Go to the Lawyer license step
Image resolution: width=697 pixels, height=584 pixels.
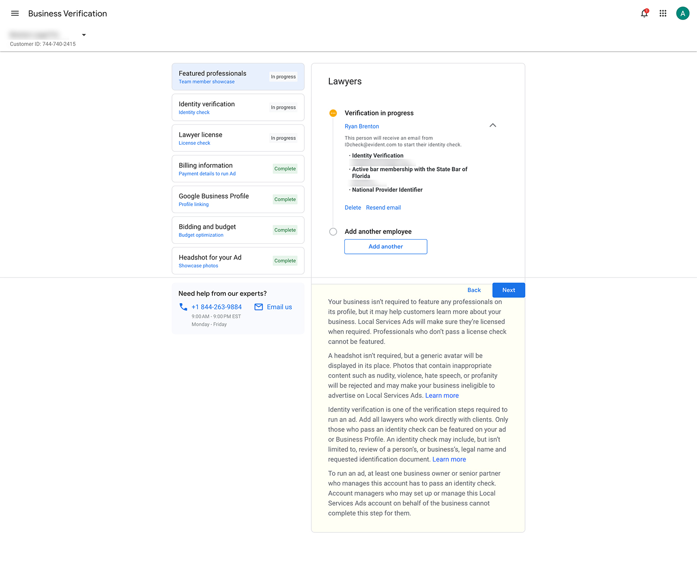[x=238, y=138]
